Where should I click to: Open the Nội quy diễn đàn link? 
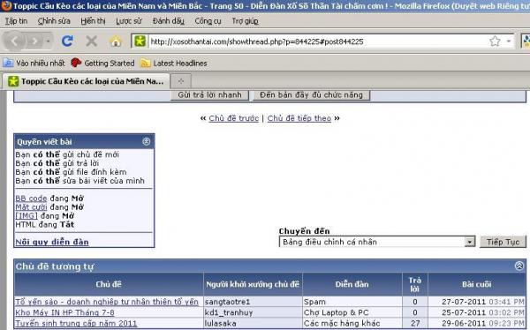(52, 242)
